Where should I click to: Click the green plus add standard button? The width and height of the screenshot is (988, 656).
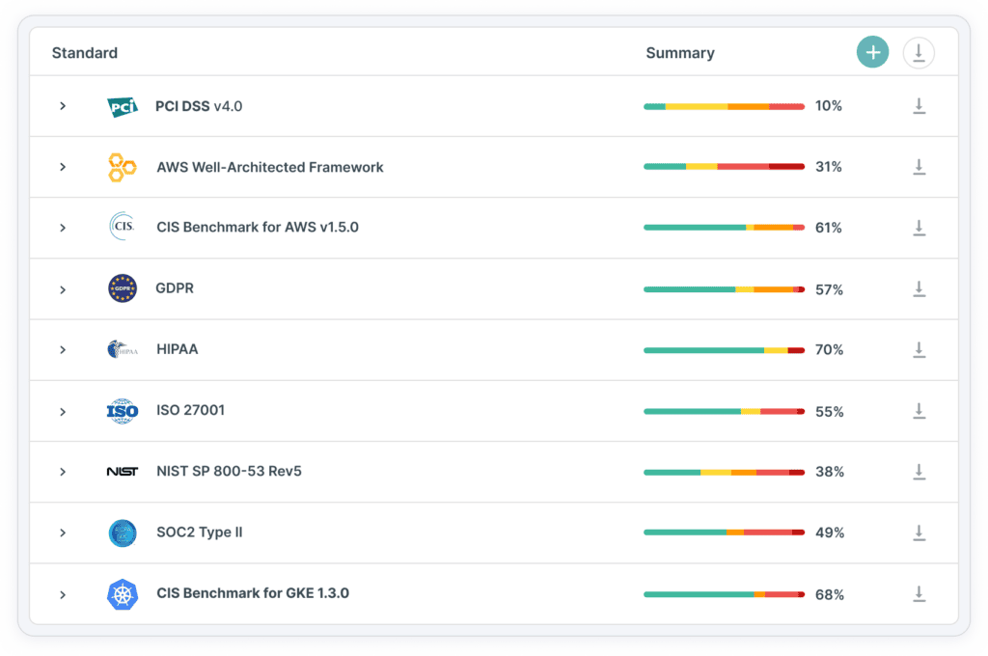pyautogui.click(x=872, y=52)
